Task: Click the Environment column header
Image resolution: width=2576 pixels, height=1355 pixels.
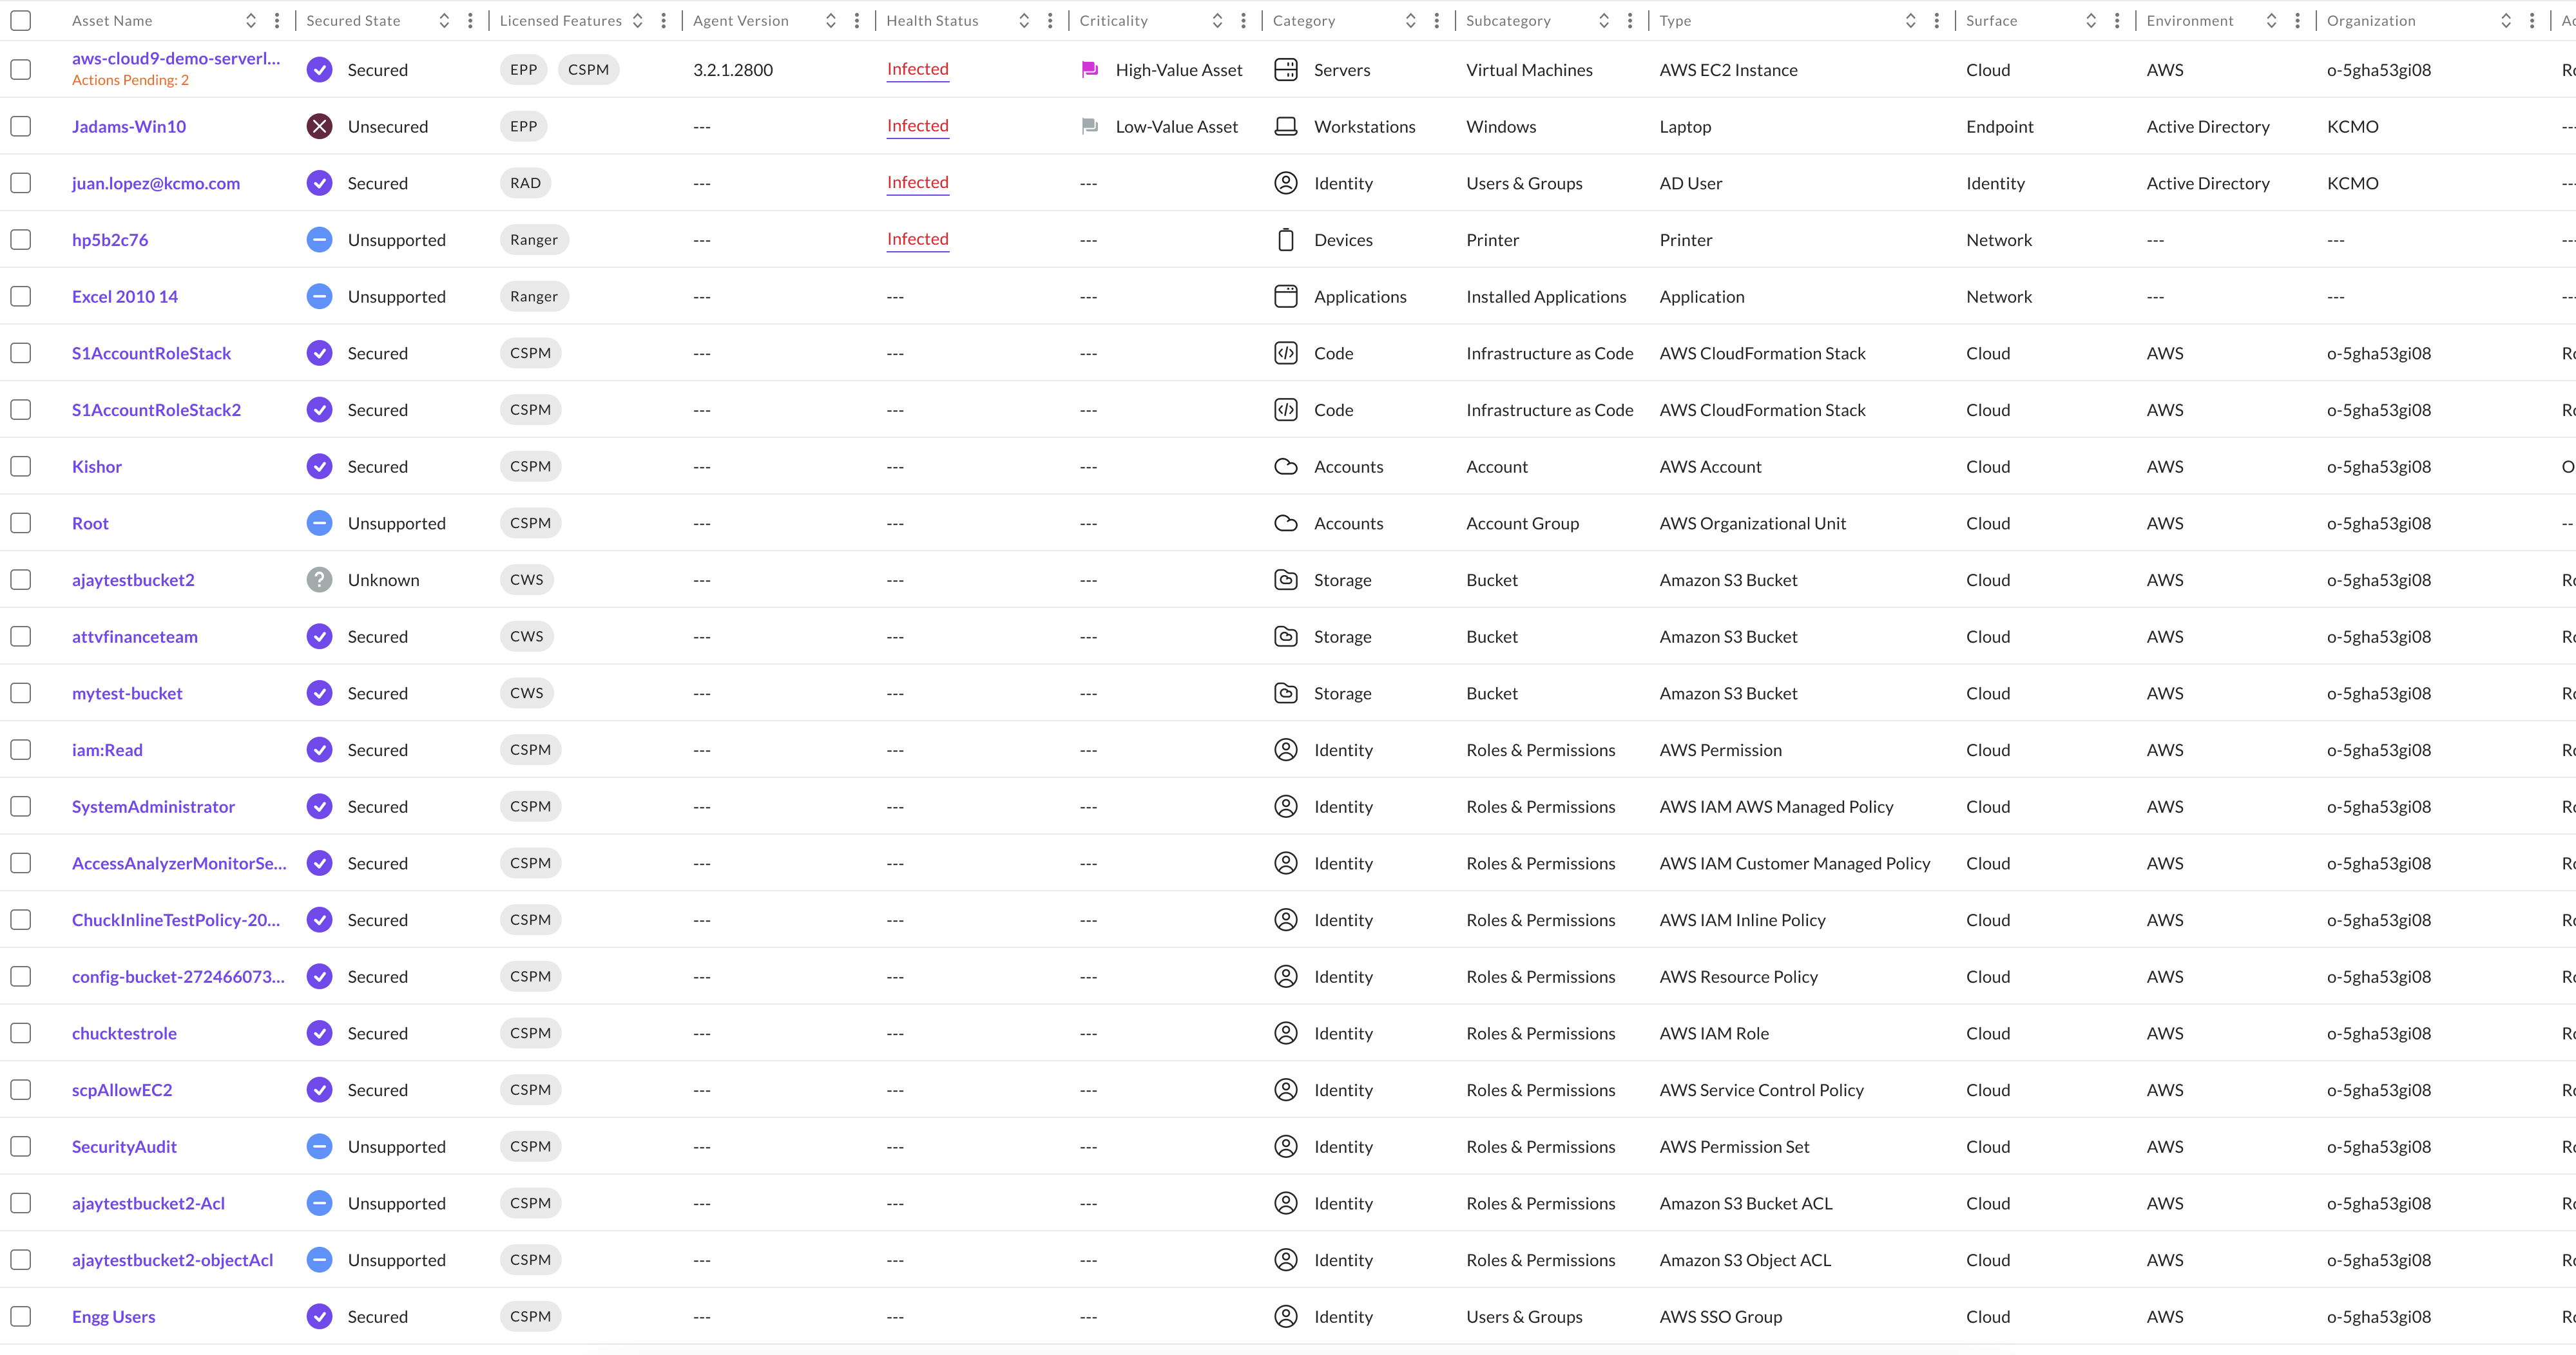Action: (2189, 20)
